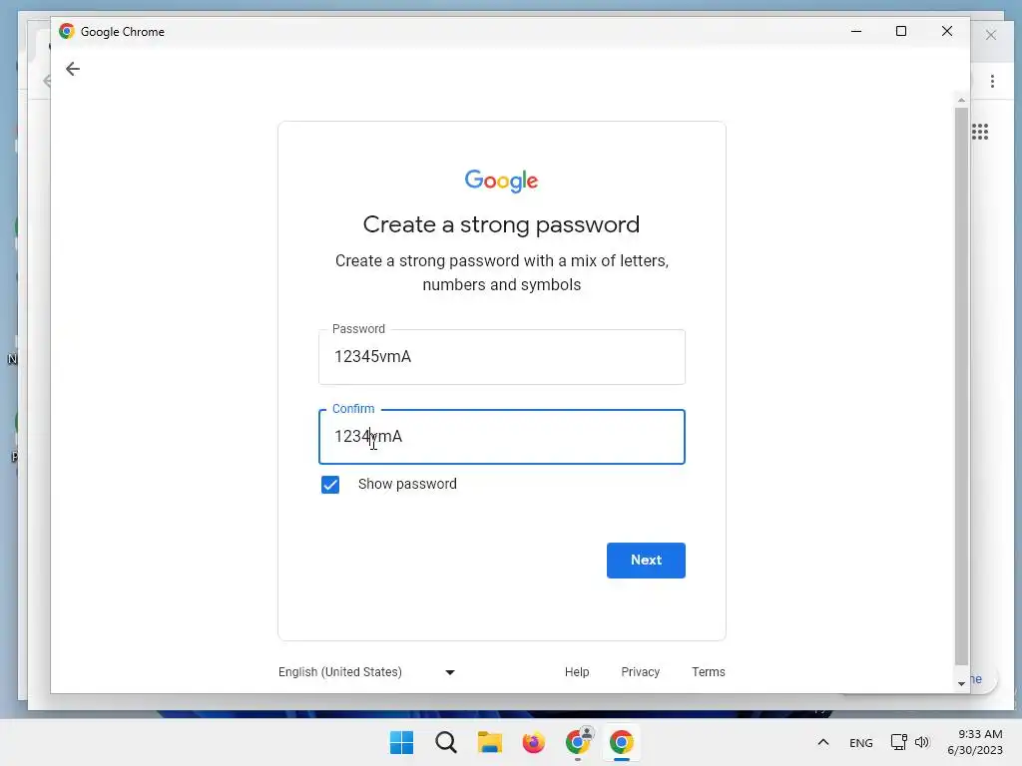Screen dimensions: 1022x766
Task: Open the Privacy link
Action: [x=640, y=671]
